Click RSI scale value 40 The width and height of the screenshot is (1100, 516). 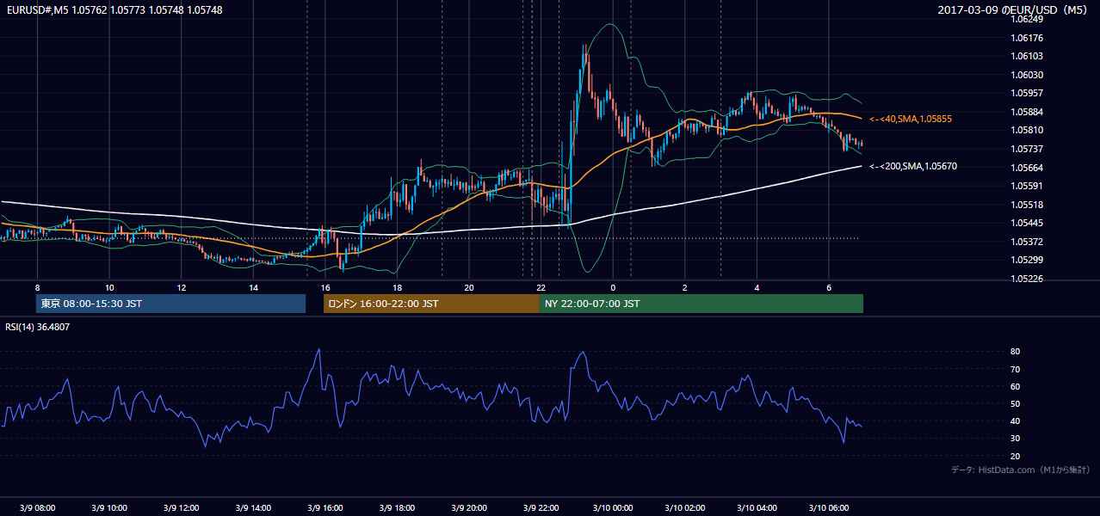pos(1016,421)
